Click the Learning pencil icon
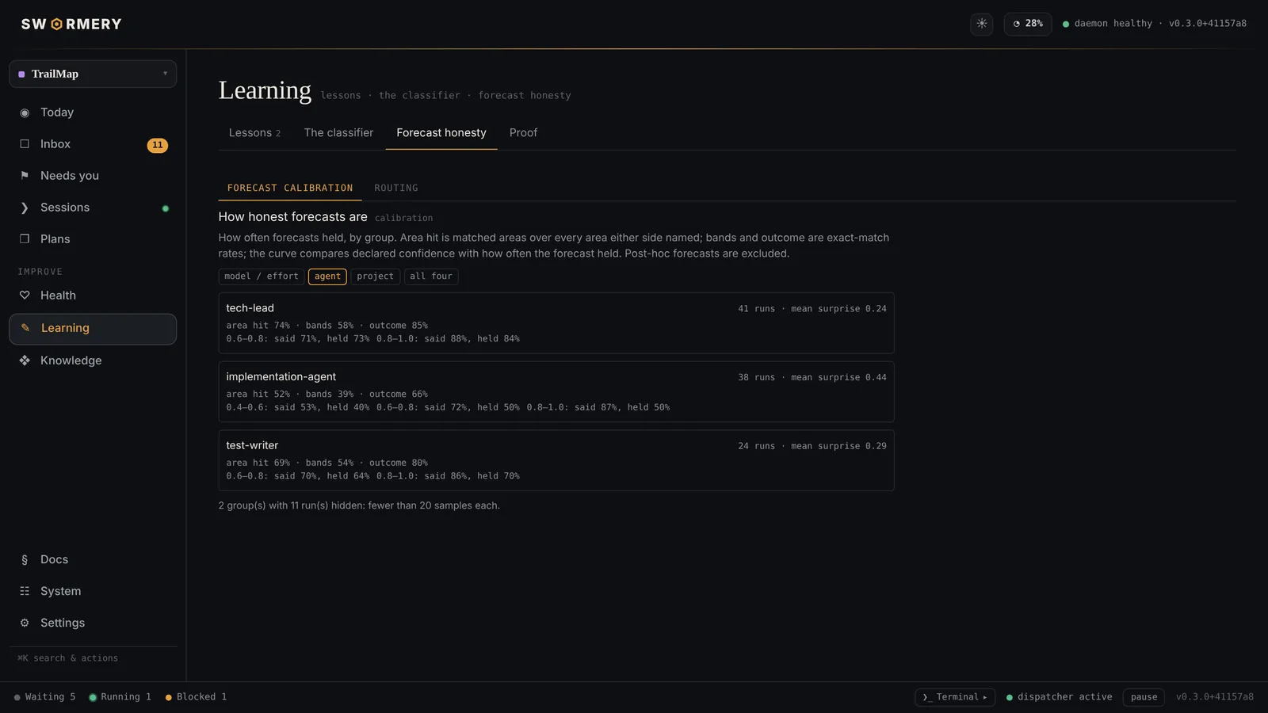This screenshot has width=1268, height=713. [25, 328]
